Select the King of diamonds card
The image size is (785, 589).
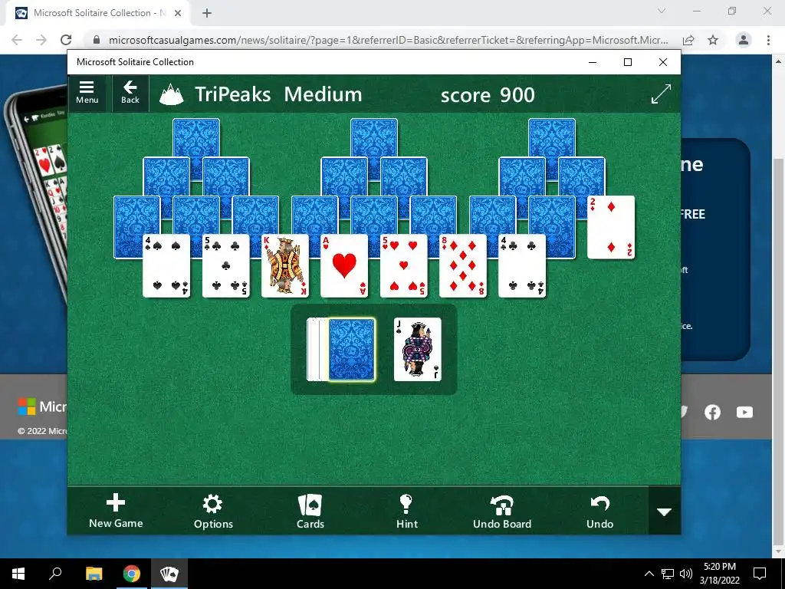coord(285,266)
